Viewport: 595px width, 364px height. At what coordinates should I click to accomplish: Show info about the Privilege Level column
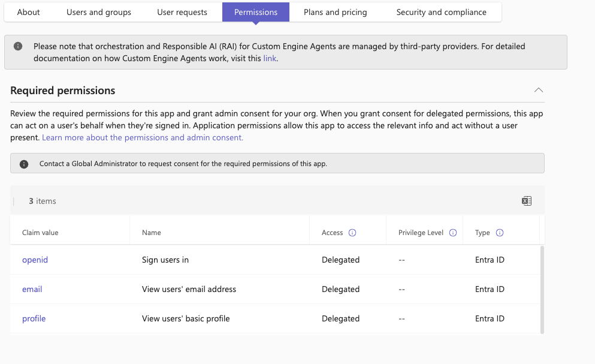(x=453, y=233)
